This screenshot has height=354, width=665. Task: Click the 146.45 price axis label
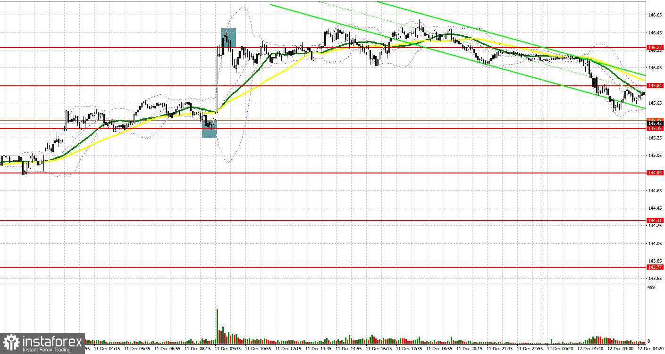[654, 33]
